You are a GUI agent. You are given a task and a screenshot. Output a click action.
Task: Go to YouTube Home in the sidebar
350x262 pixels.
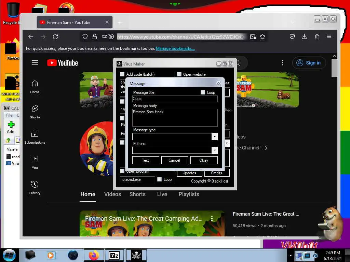(35, 87)
